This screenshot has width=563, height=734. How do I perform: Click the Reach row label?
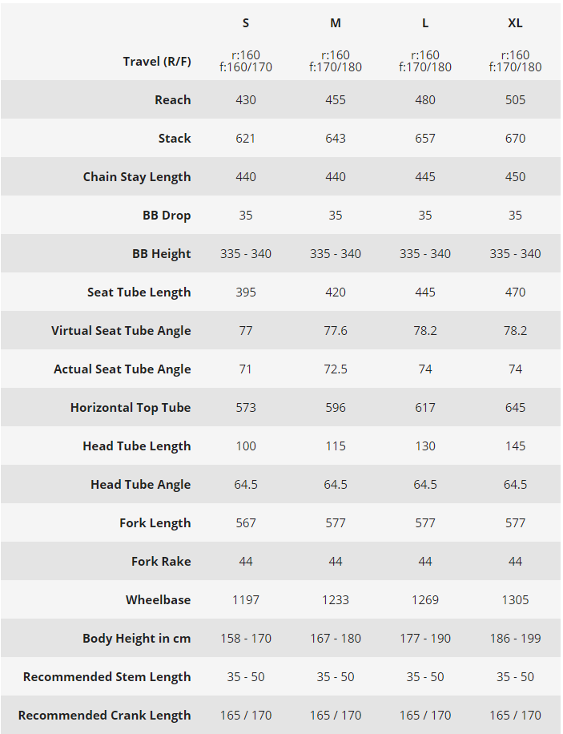173,99
